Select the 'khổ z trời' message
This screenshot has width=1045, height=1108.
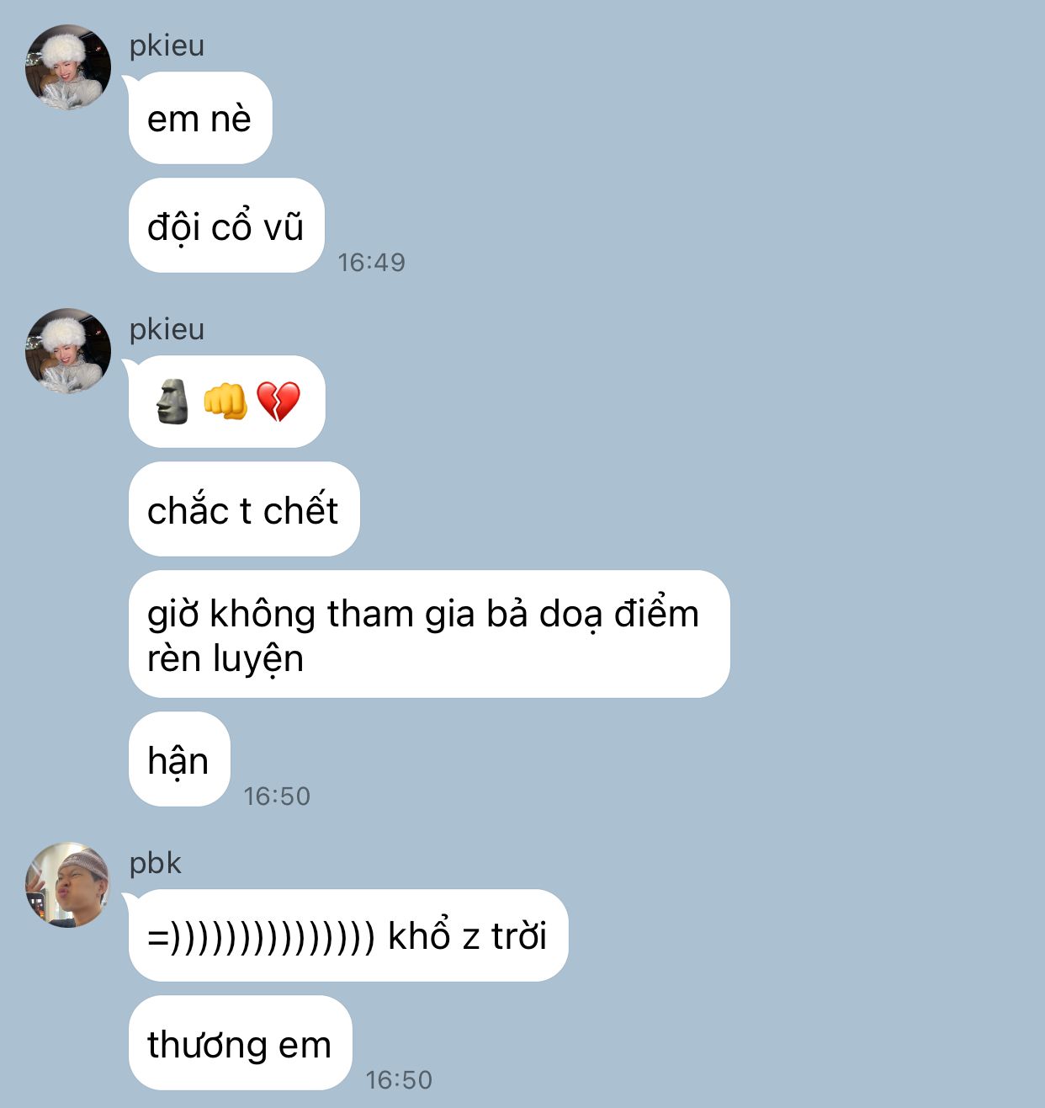click(x=348, y=935)
